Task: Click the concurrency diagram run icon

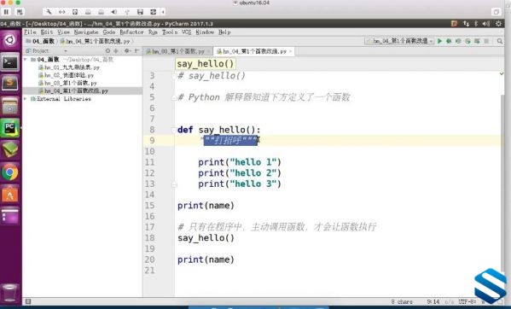Action: tap(477, 41)
